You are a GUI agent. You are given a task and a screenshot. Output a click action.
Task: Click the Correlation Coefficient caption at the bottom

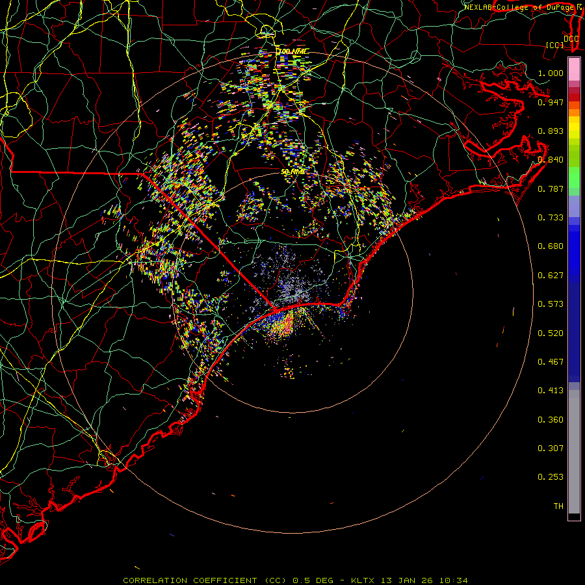tap(295, 580)
